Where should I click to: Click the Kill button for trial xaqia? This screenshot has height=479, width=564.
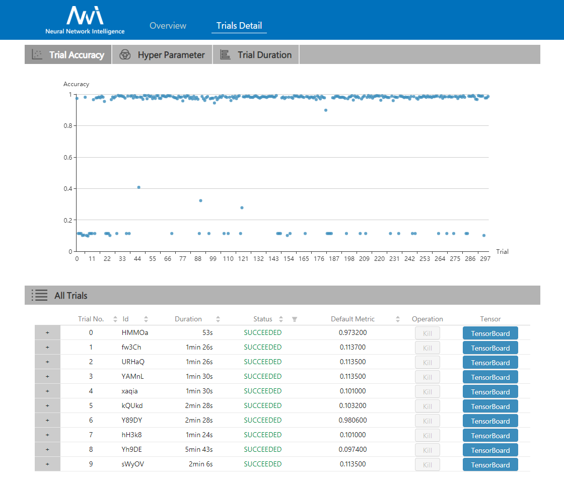click(427, 391)
